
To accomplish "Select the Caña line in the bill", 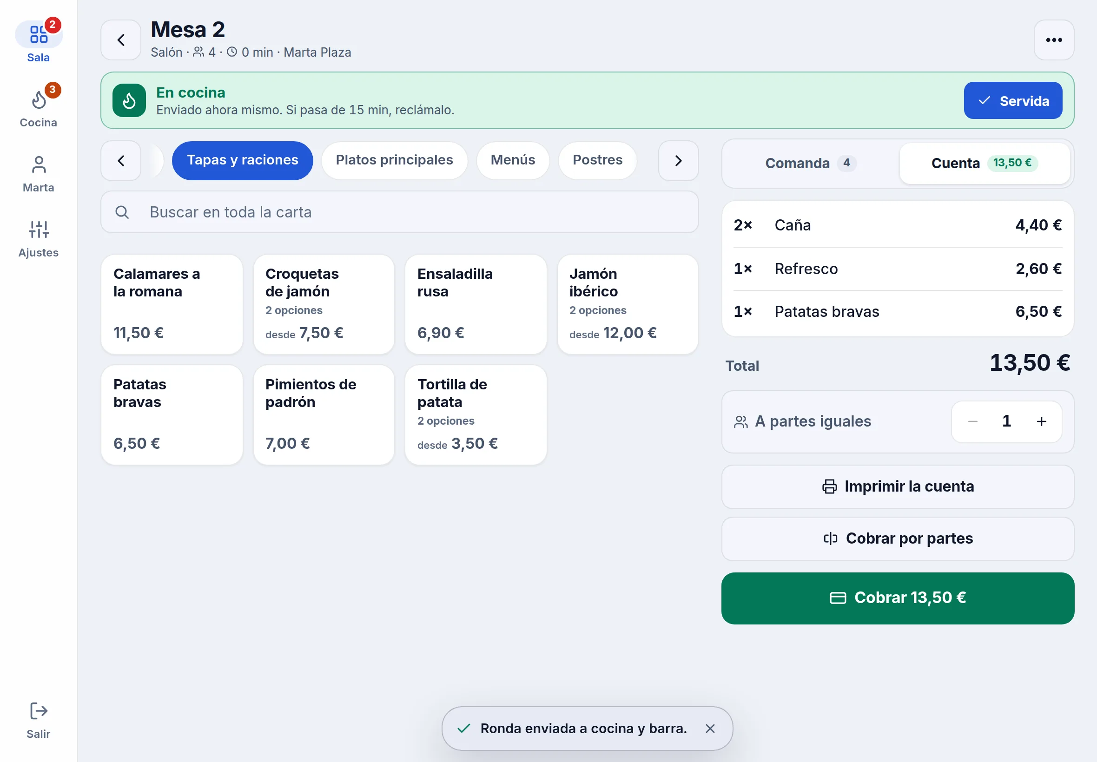I will click(x=898, y=225).
